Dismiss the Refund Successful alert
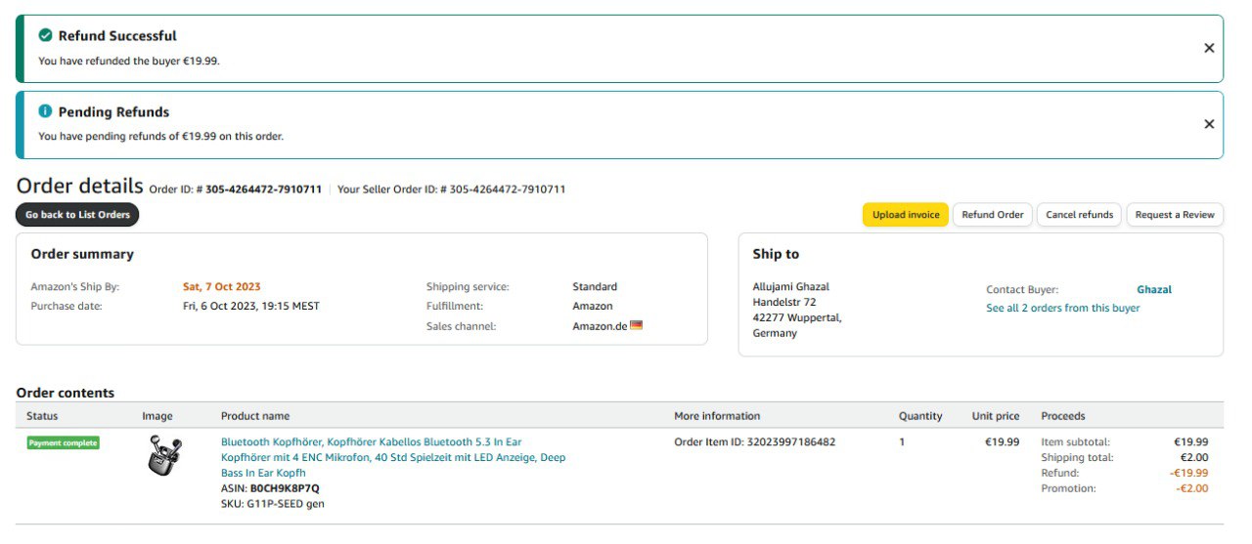 (1209, 48)
